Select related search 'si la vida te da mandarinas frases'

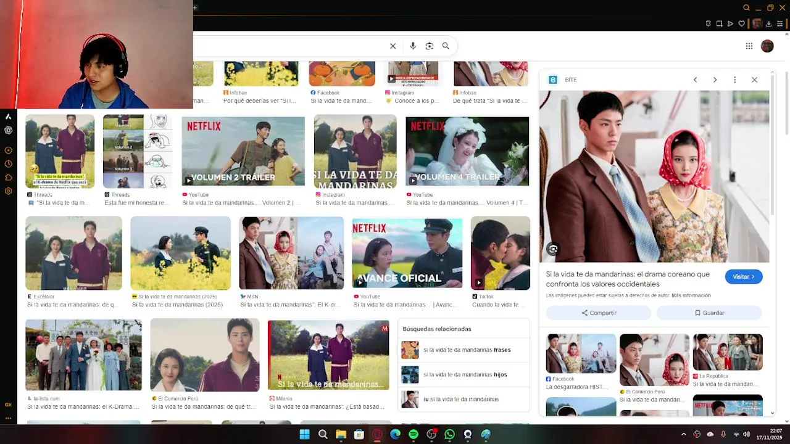tap(464, 350)
